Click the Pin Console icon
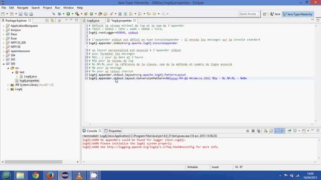 tap(289, 131)
